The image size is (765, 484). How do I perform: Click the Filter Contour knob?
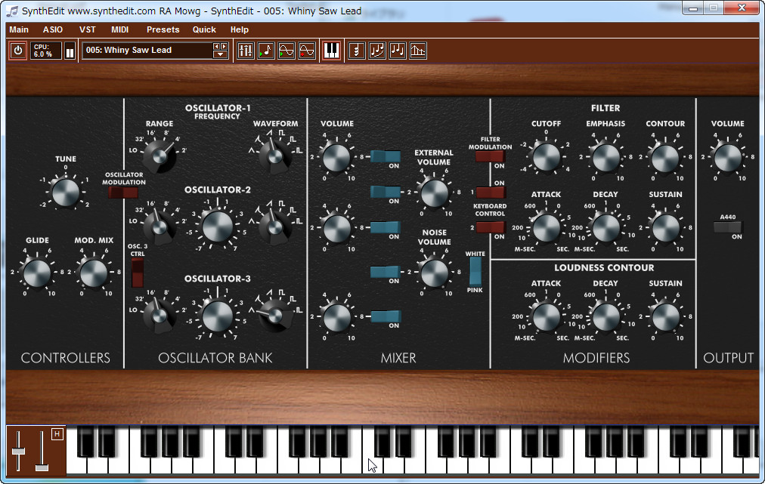click(x=665, y=157)
